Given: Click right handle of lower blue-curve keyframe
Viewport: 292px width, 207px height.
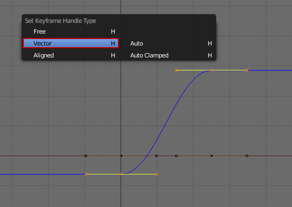Looking at the screenshot, I should click(156, 174).
